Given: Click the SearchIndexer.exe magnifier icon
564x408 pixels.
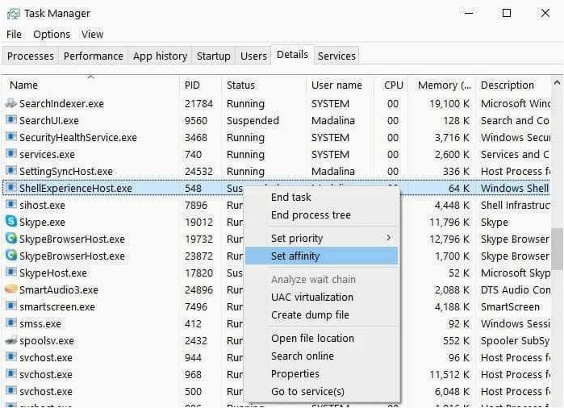Looking at the screenshot, I should point(11,103).
